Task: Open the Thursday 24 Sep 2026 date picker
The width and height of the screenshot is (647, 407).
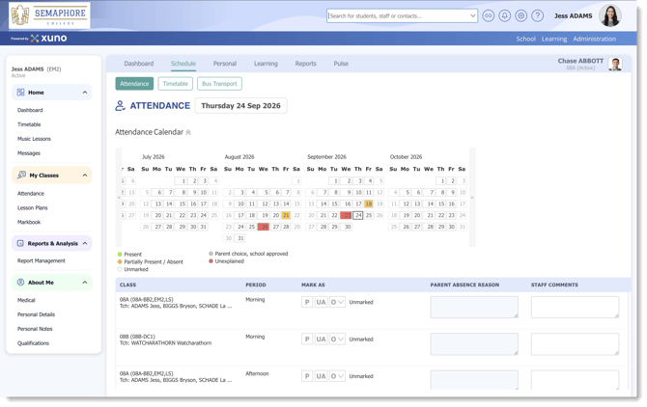Action: click(241, 106)
